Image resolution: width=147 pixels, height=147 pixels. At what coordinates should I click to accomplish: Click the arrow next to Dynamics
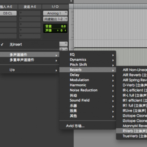(x=113, y=60)
